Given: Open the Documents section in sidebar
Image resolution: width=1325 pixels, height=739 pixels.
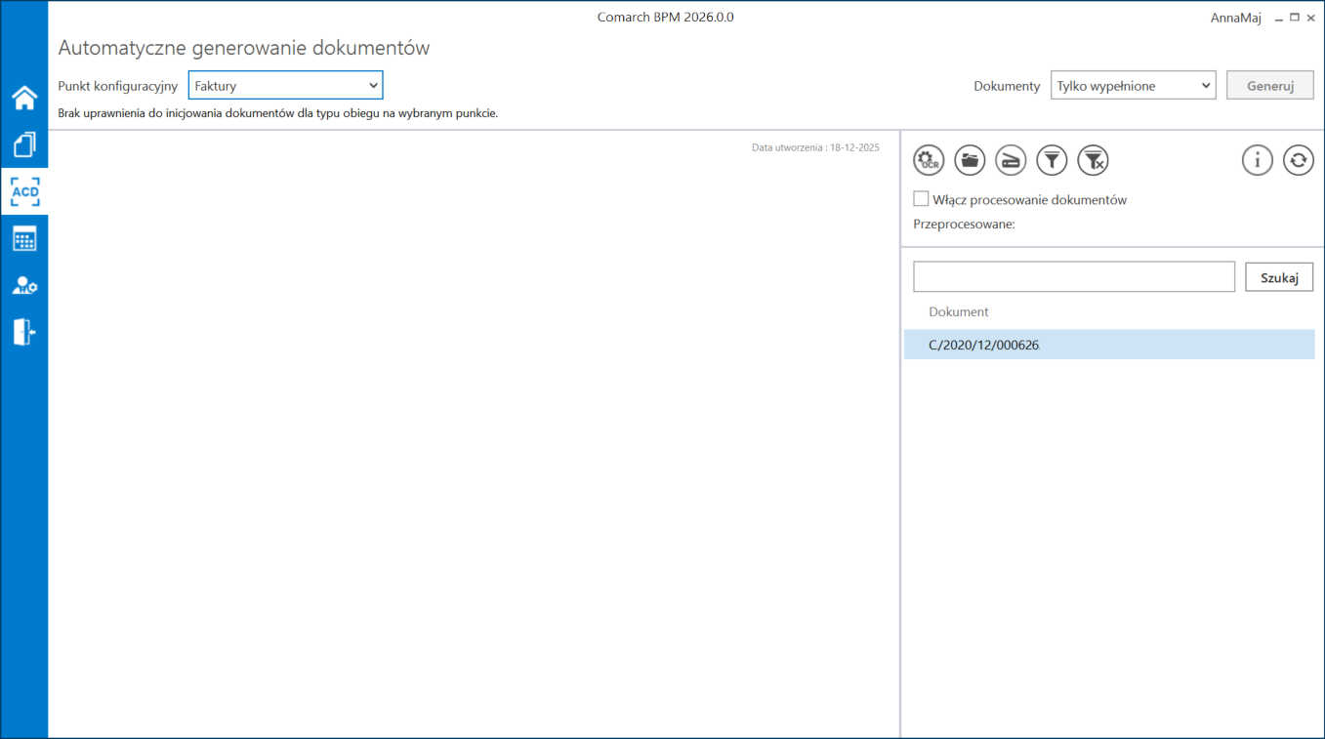Looking at the screenshot, I should click(x=24, y=144).
